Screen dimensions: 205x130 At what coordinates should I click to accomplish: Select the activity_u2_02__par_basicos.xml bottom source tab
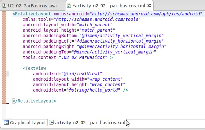click(87, 123)
